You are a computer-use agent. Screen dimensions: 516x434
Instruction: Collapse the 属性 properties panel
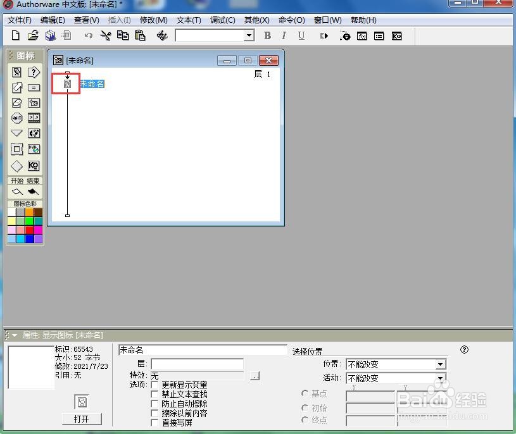tap(15, 335)
